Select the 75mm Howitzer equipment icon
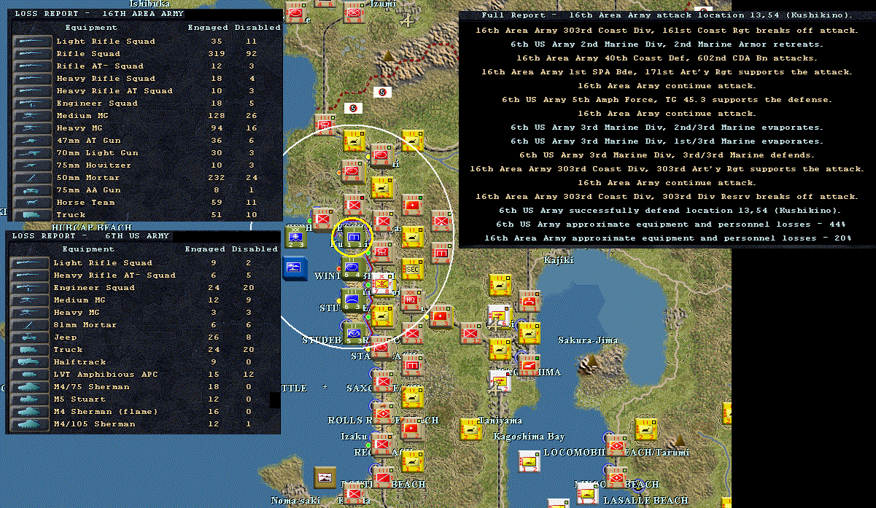This screenshot has width=876, height=508. pos(33,165)
